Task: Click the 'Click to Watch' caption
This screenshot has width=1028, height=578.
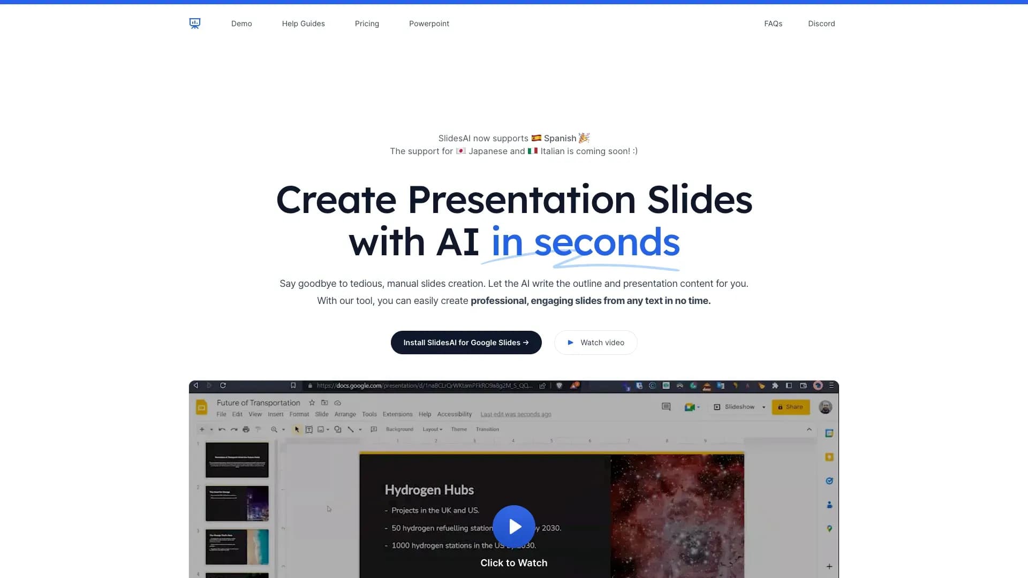Action: coord(514,563)
